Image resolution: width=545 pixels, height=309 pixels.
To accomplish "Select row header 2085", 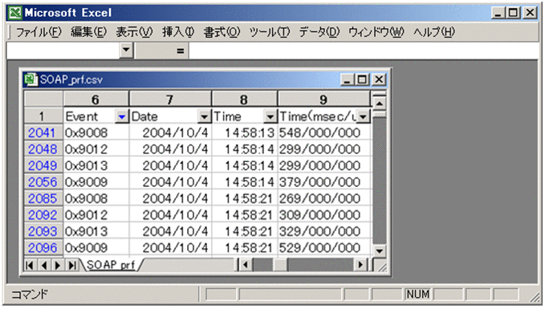I will (x=43, y=198).
